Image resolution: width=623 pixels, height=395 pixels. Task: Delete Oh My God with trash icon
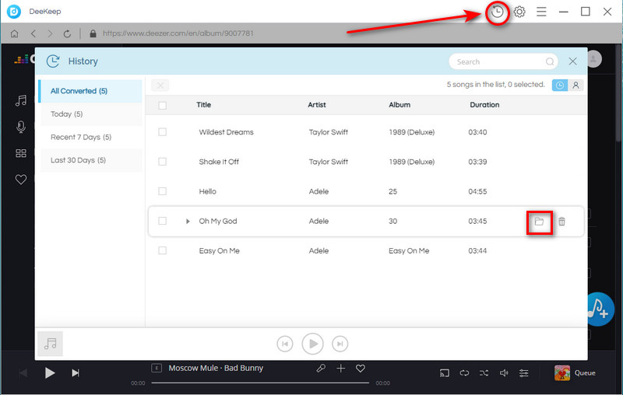click(x=561, y=222)
